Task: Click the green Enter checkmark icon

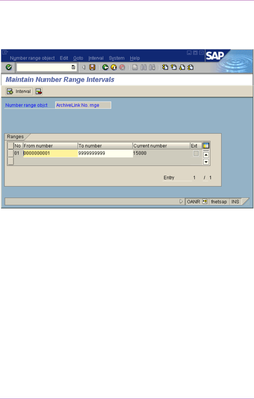Action: pyautogui.click(x=9, y=67)
